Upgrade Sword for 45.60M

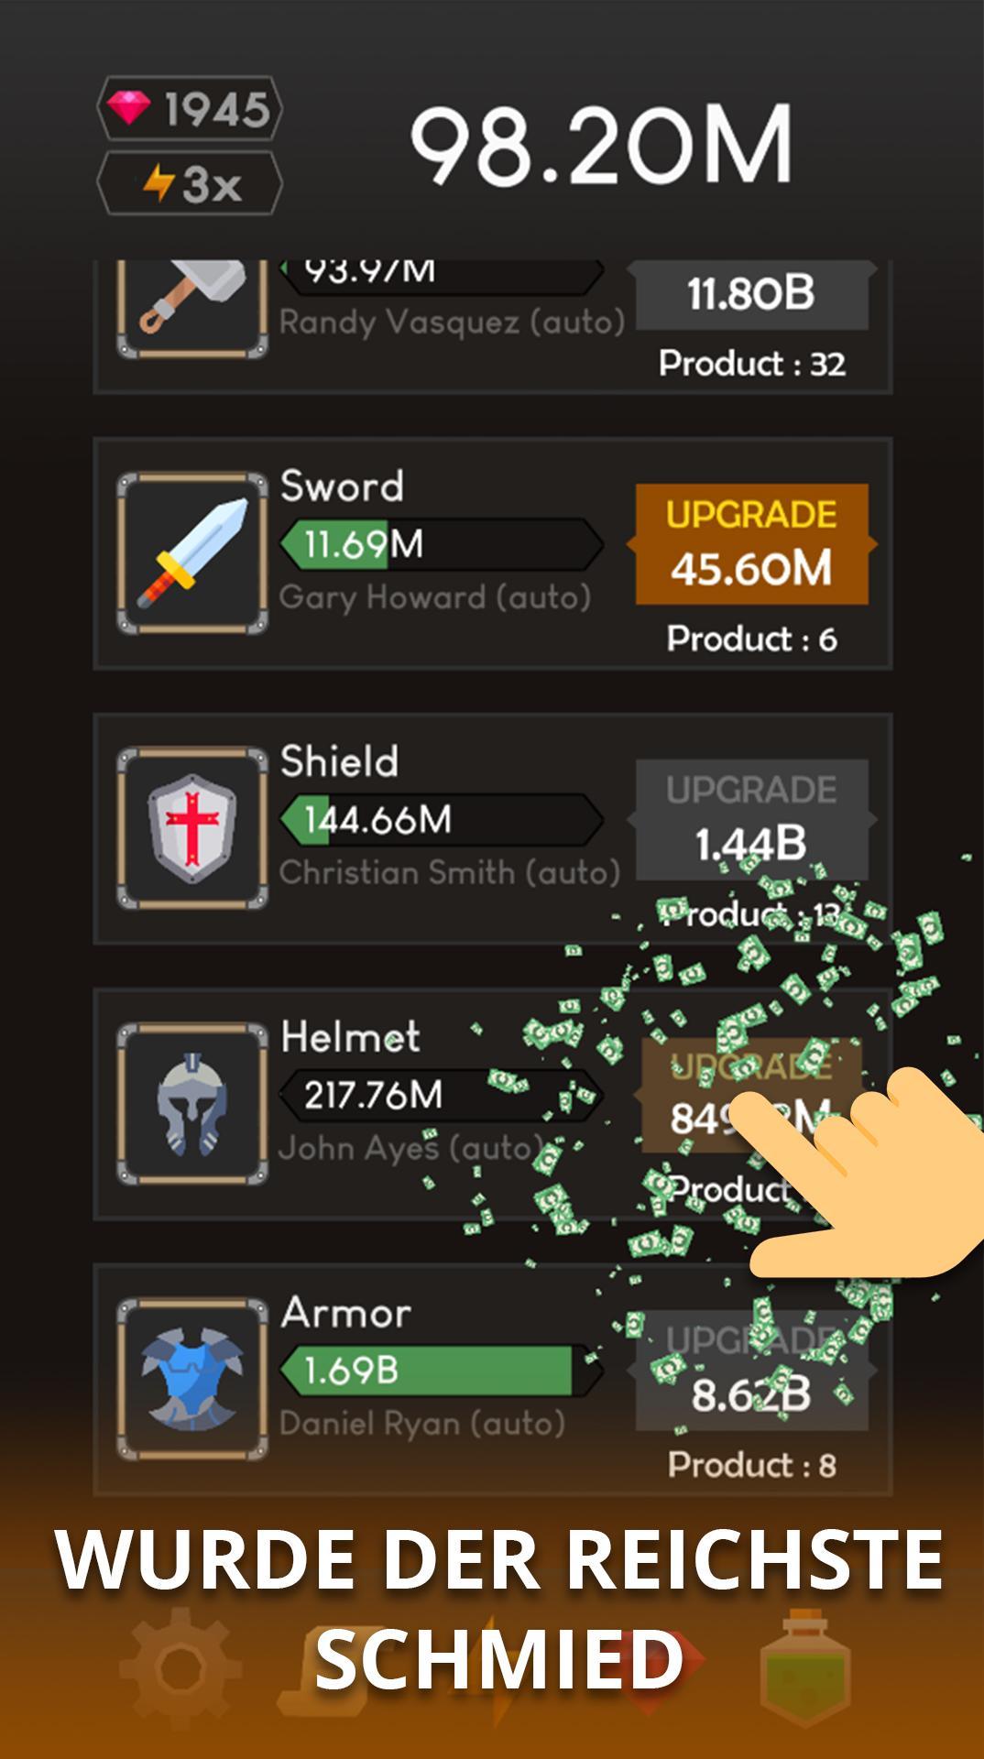pyautogui.click(x=752, y=544)
